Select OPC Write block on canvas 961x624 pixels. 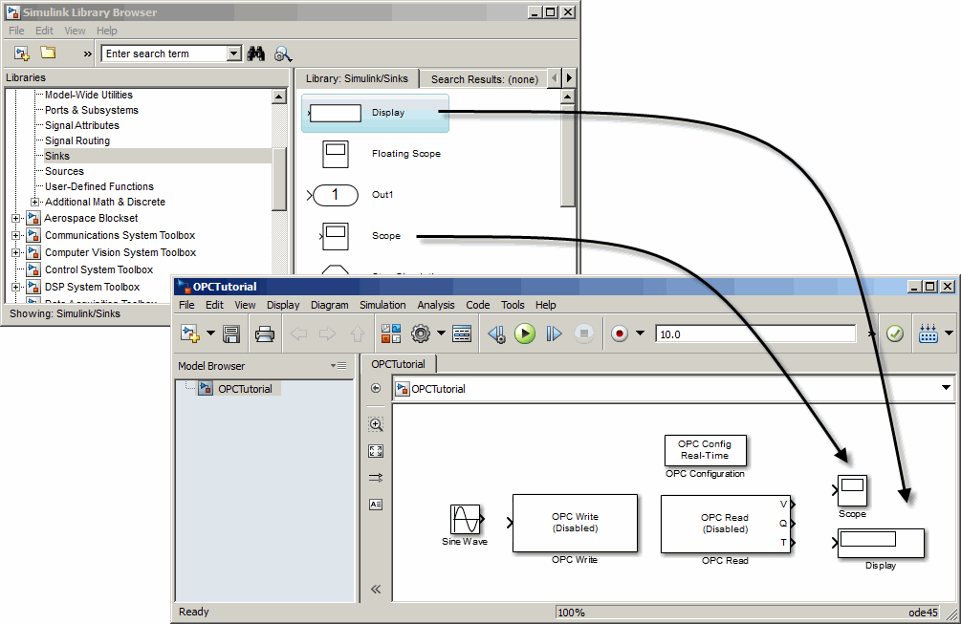click(575, 524)
